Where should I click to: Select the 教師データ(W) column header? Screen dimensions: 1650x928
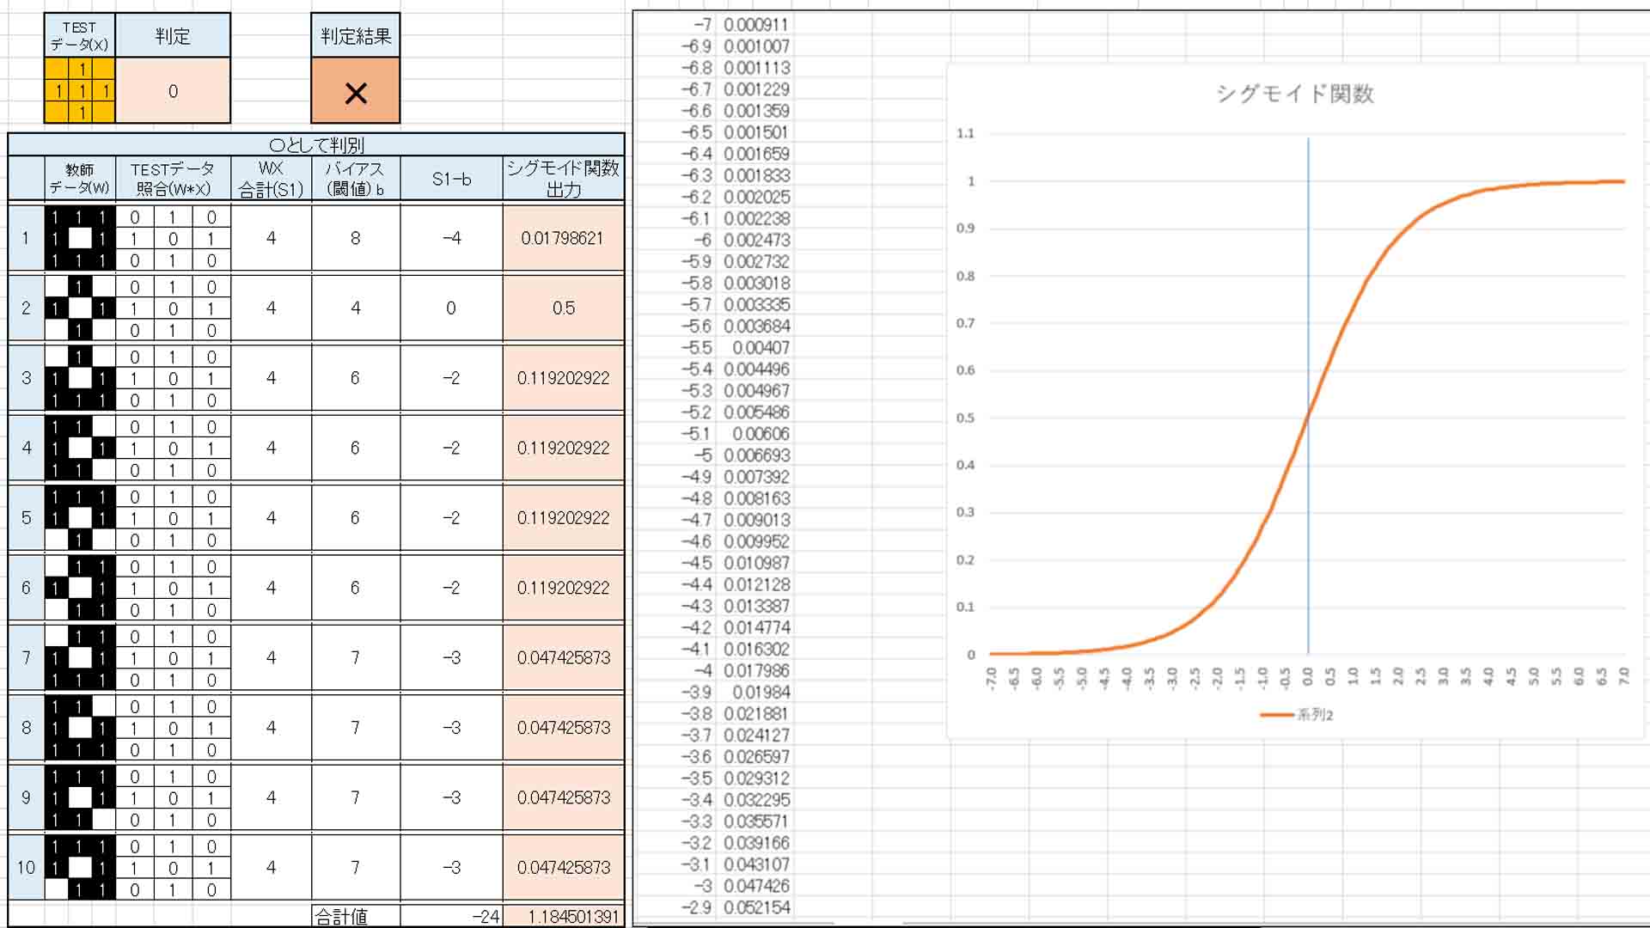pos(79,179)
